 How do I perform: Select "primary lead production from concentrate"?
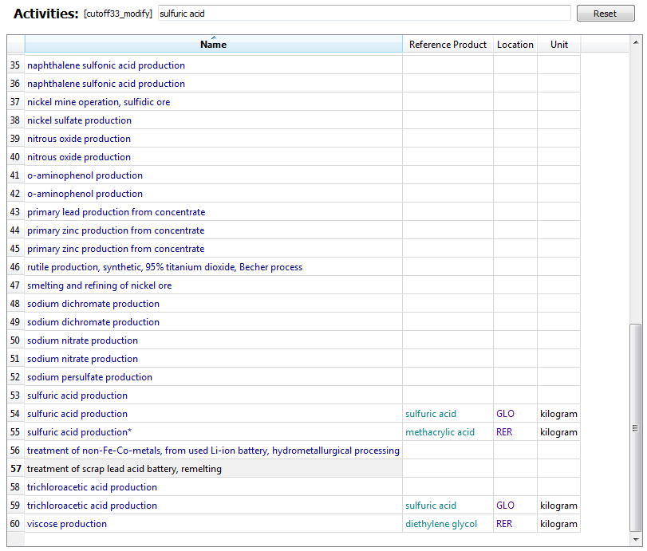click(x=116, y=211)
